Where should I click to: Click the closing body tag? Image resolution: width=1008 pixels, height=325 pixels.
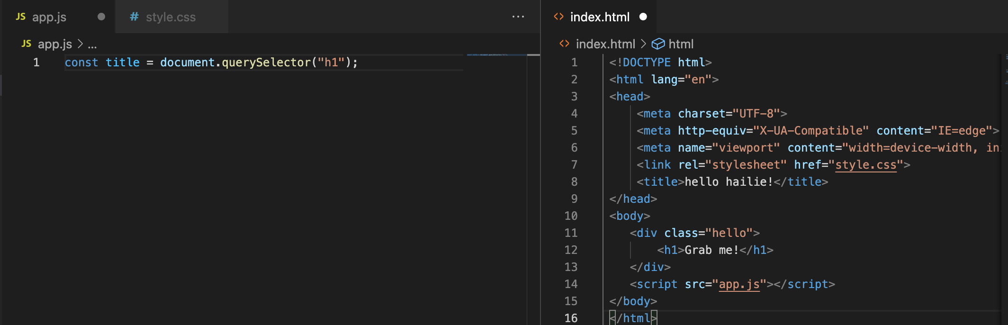click(x=633, y=301)
